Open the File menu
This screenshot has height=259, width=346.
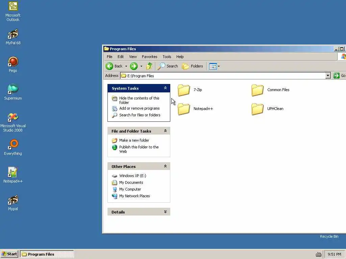coord(109,57)
